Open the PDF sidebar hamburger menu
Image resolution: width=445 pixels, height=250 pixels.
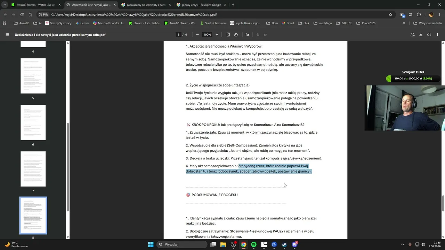coord(7,35)
